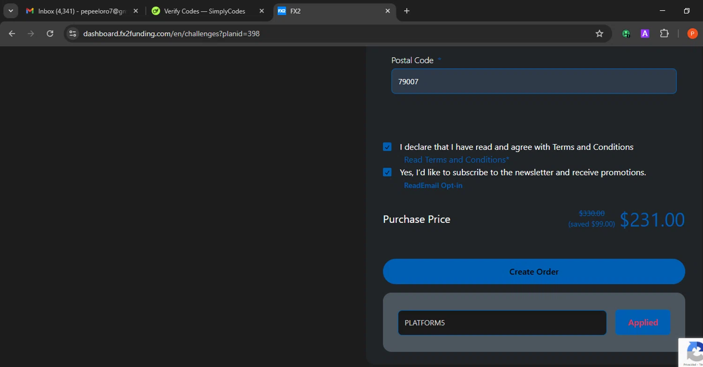This screenshot has width=703, height=367.
Task: Uncheck the Terms and Conditions agreement checkbox
Action: coord(387,147)
